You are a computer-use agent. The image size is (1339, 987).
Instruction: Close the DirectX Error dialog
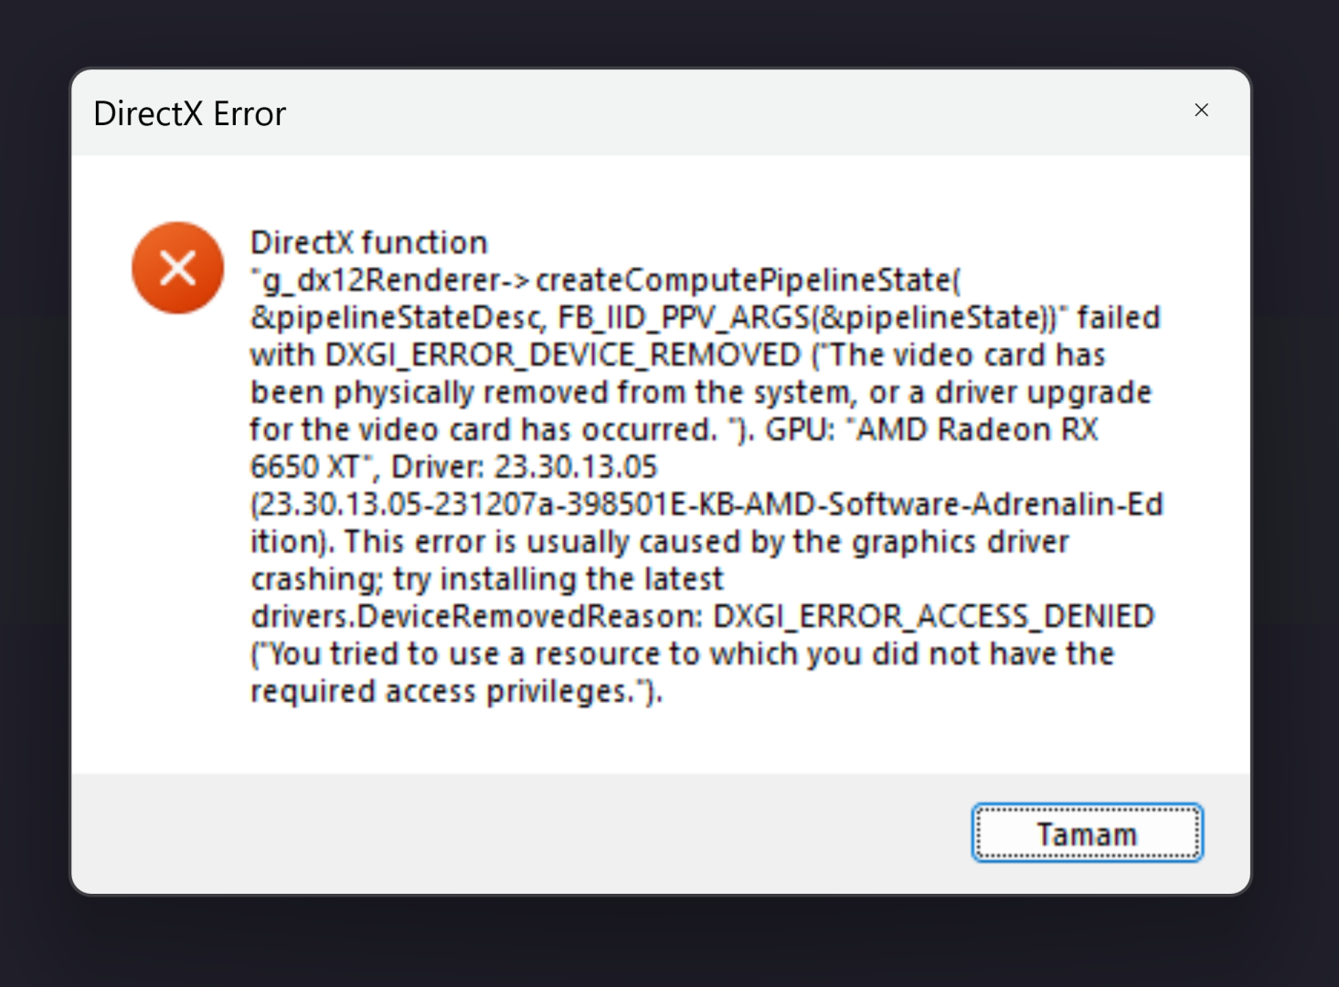[1201, 111]
